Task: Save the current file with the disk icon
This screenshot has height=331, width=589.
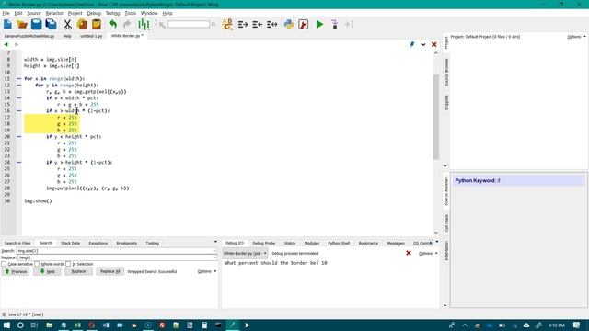Action: pos(37,25)
